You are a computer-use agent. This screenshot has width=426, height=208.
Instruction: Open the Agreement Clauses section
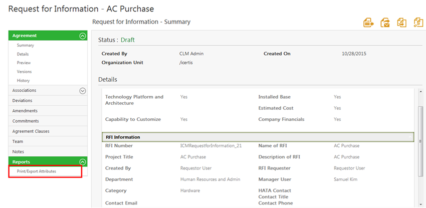[48, 131]
